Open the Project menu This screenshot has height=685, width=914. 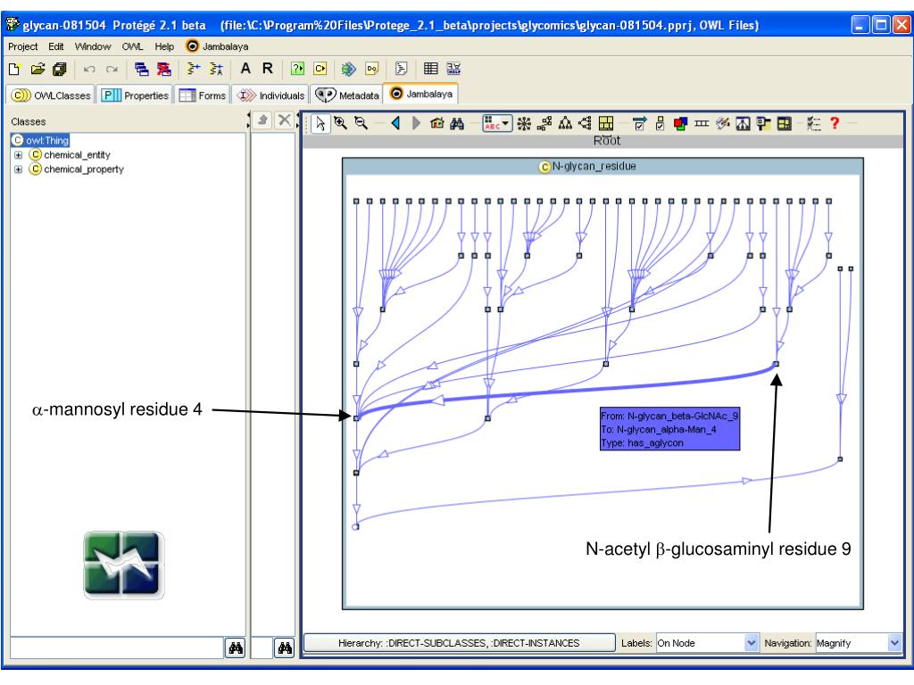(x=22, y=46)
